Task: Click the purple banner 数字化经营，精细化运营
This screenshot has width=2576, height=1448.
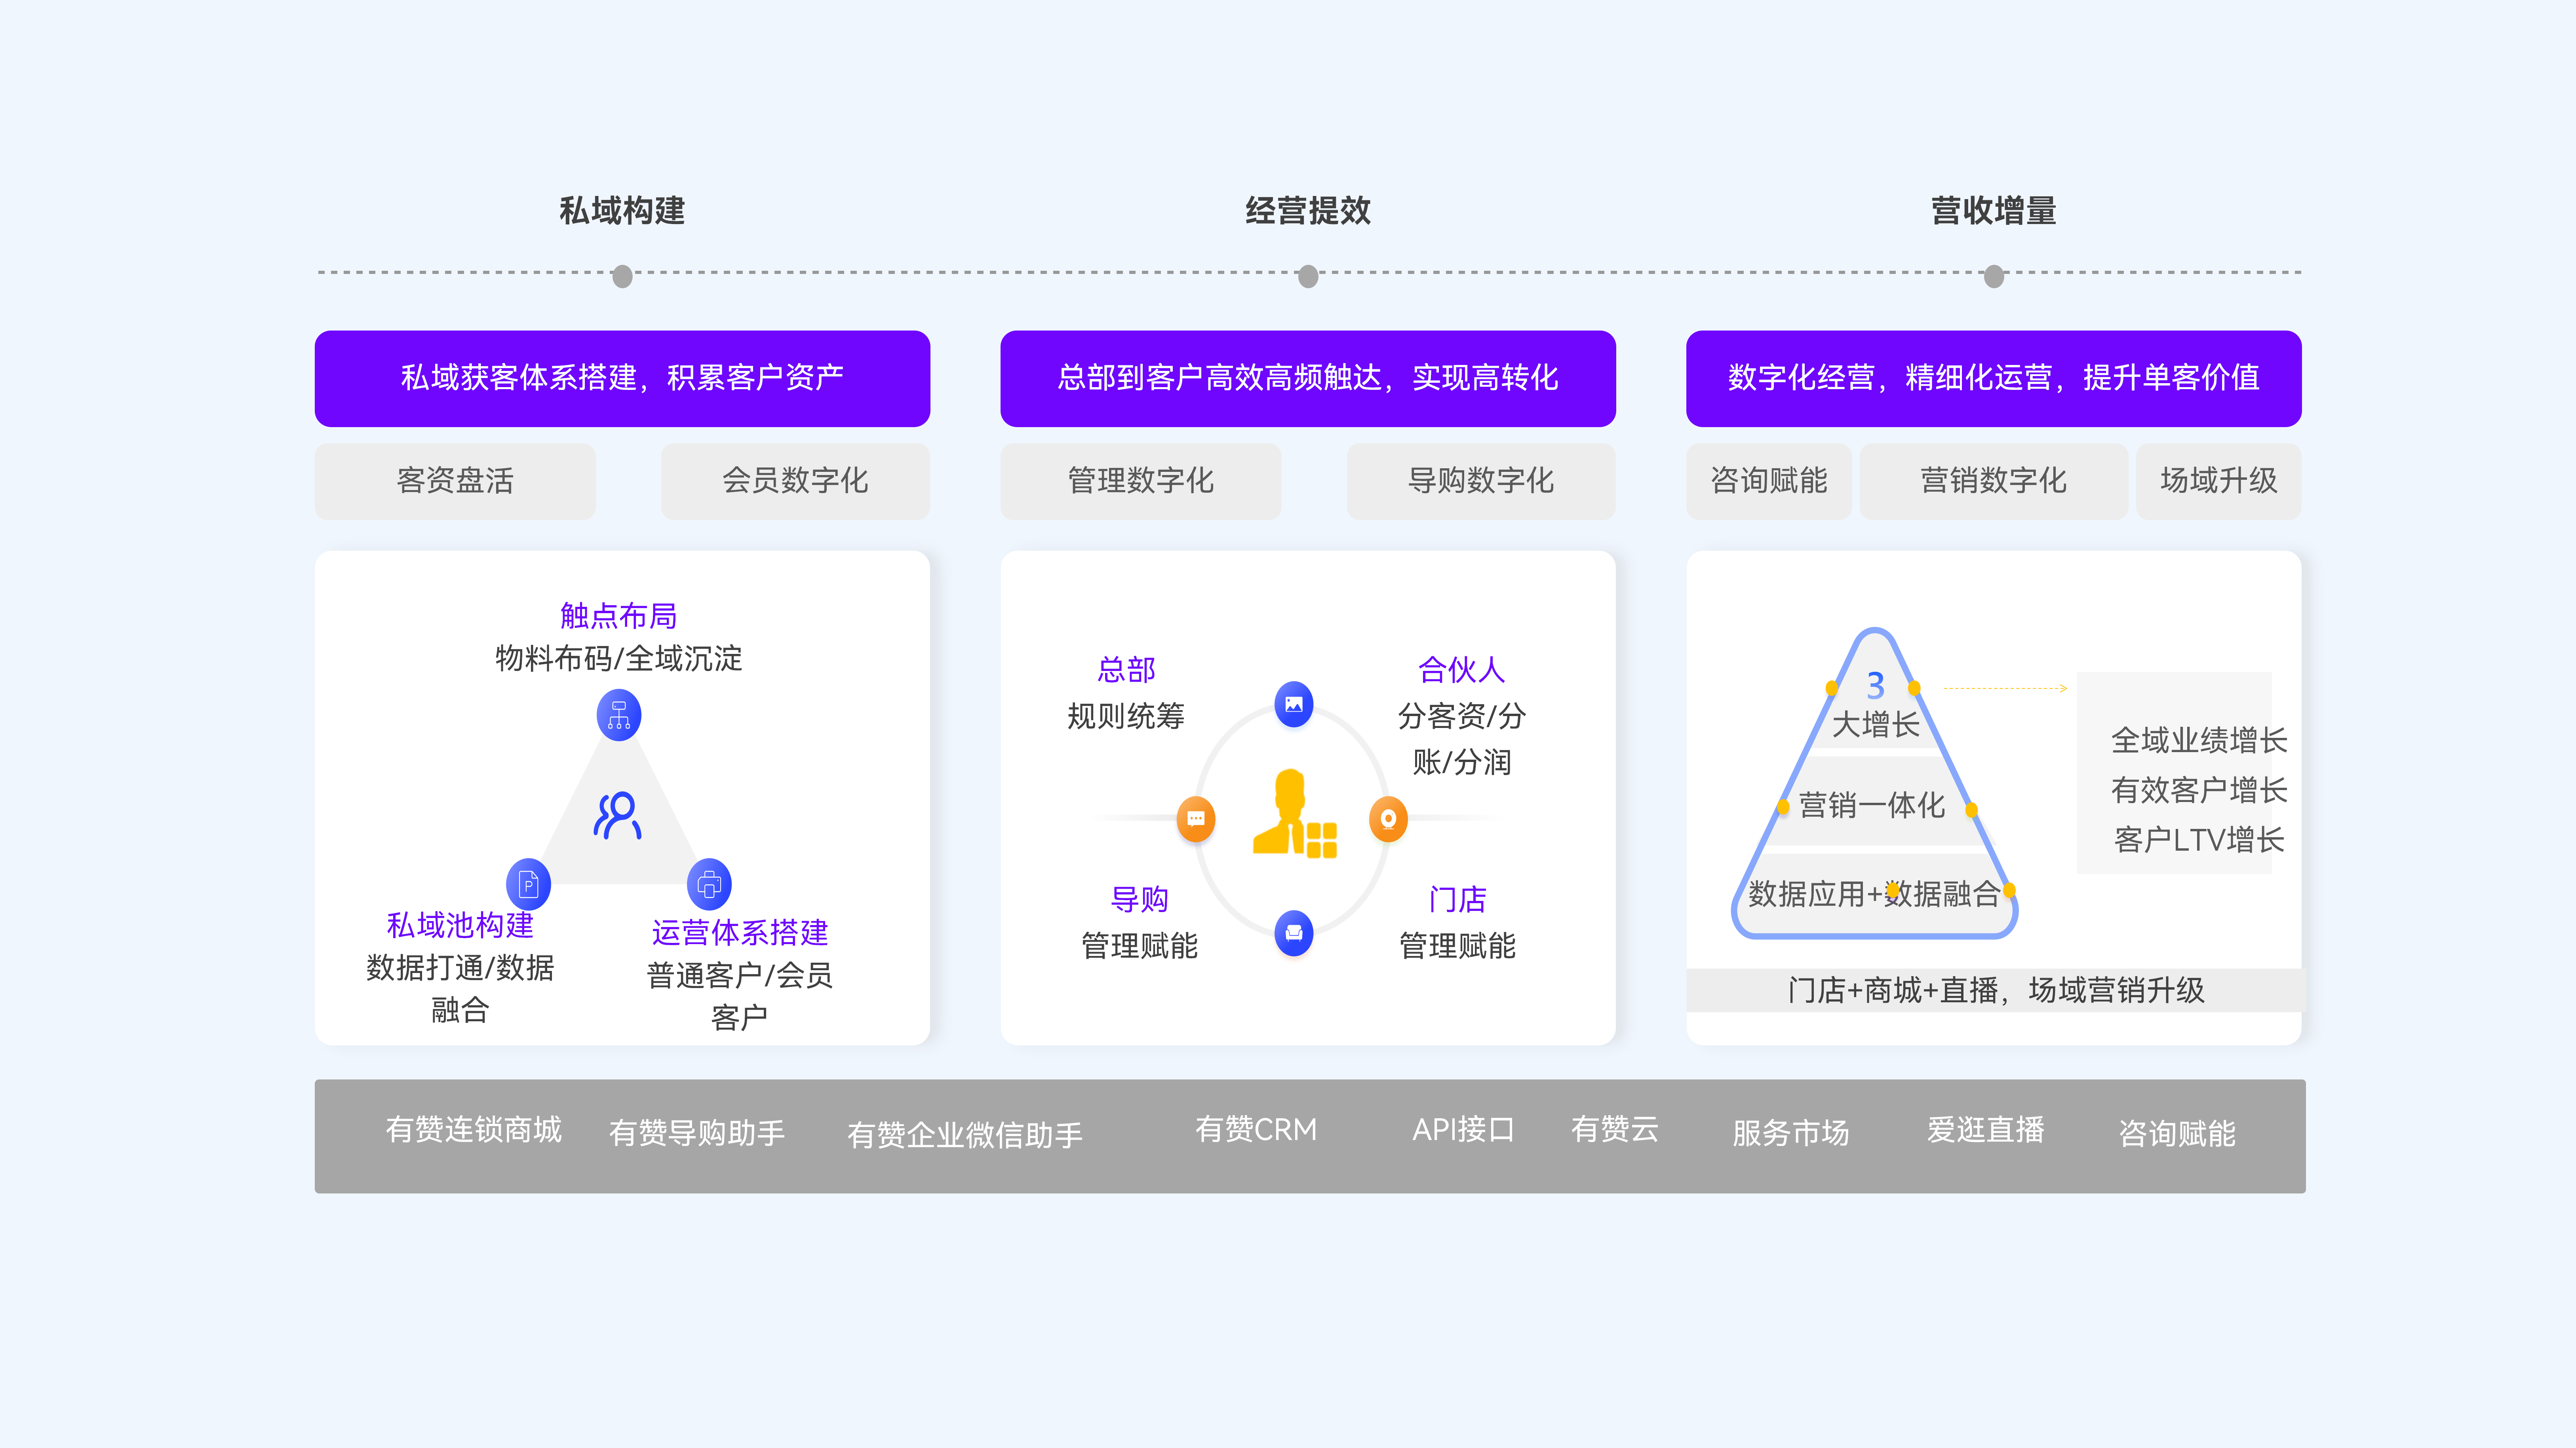Action: coord(1993,378)
